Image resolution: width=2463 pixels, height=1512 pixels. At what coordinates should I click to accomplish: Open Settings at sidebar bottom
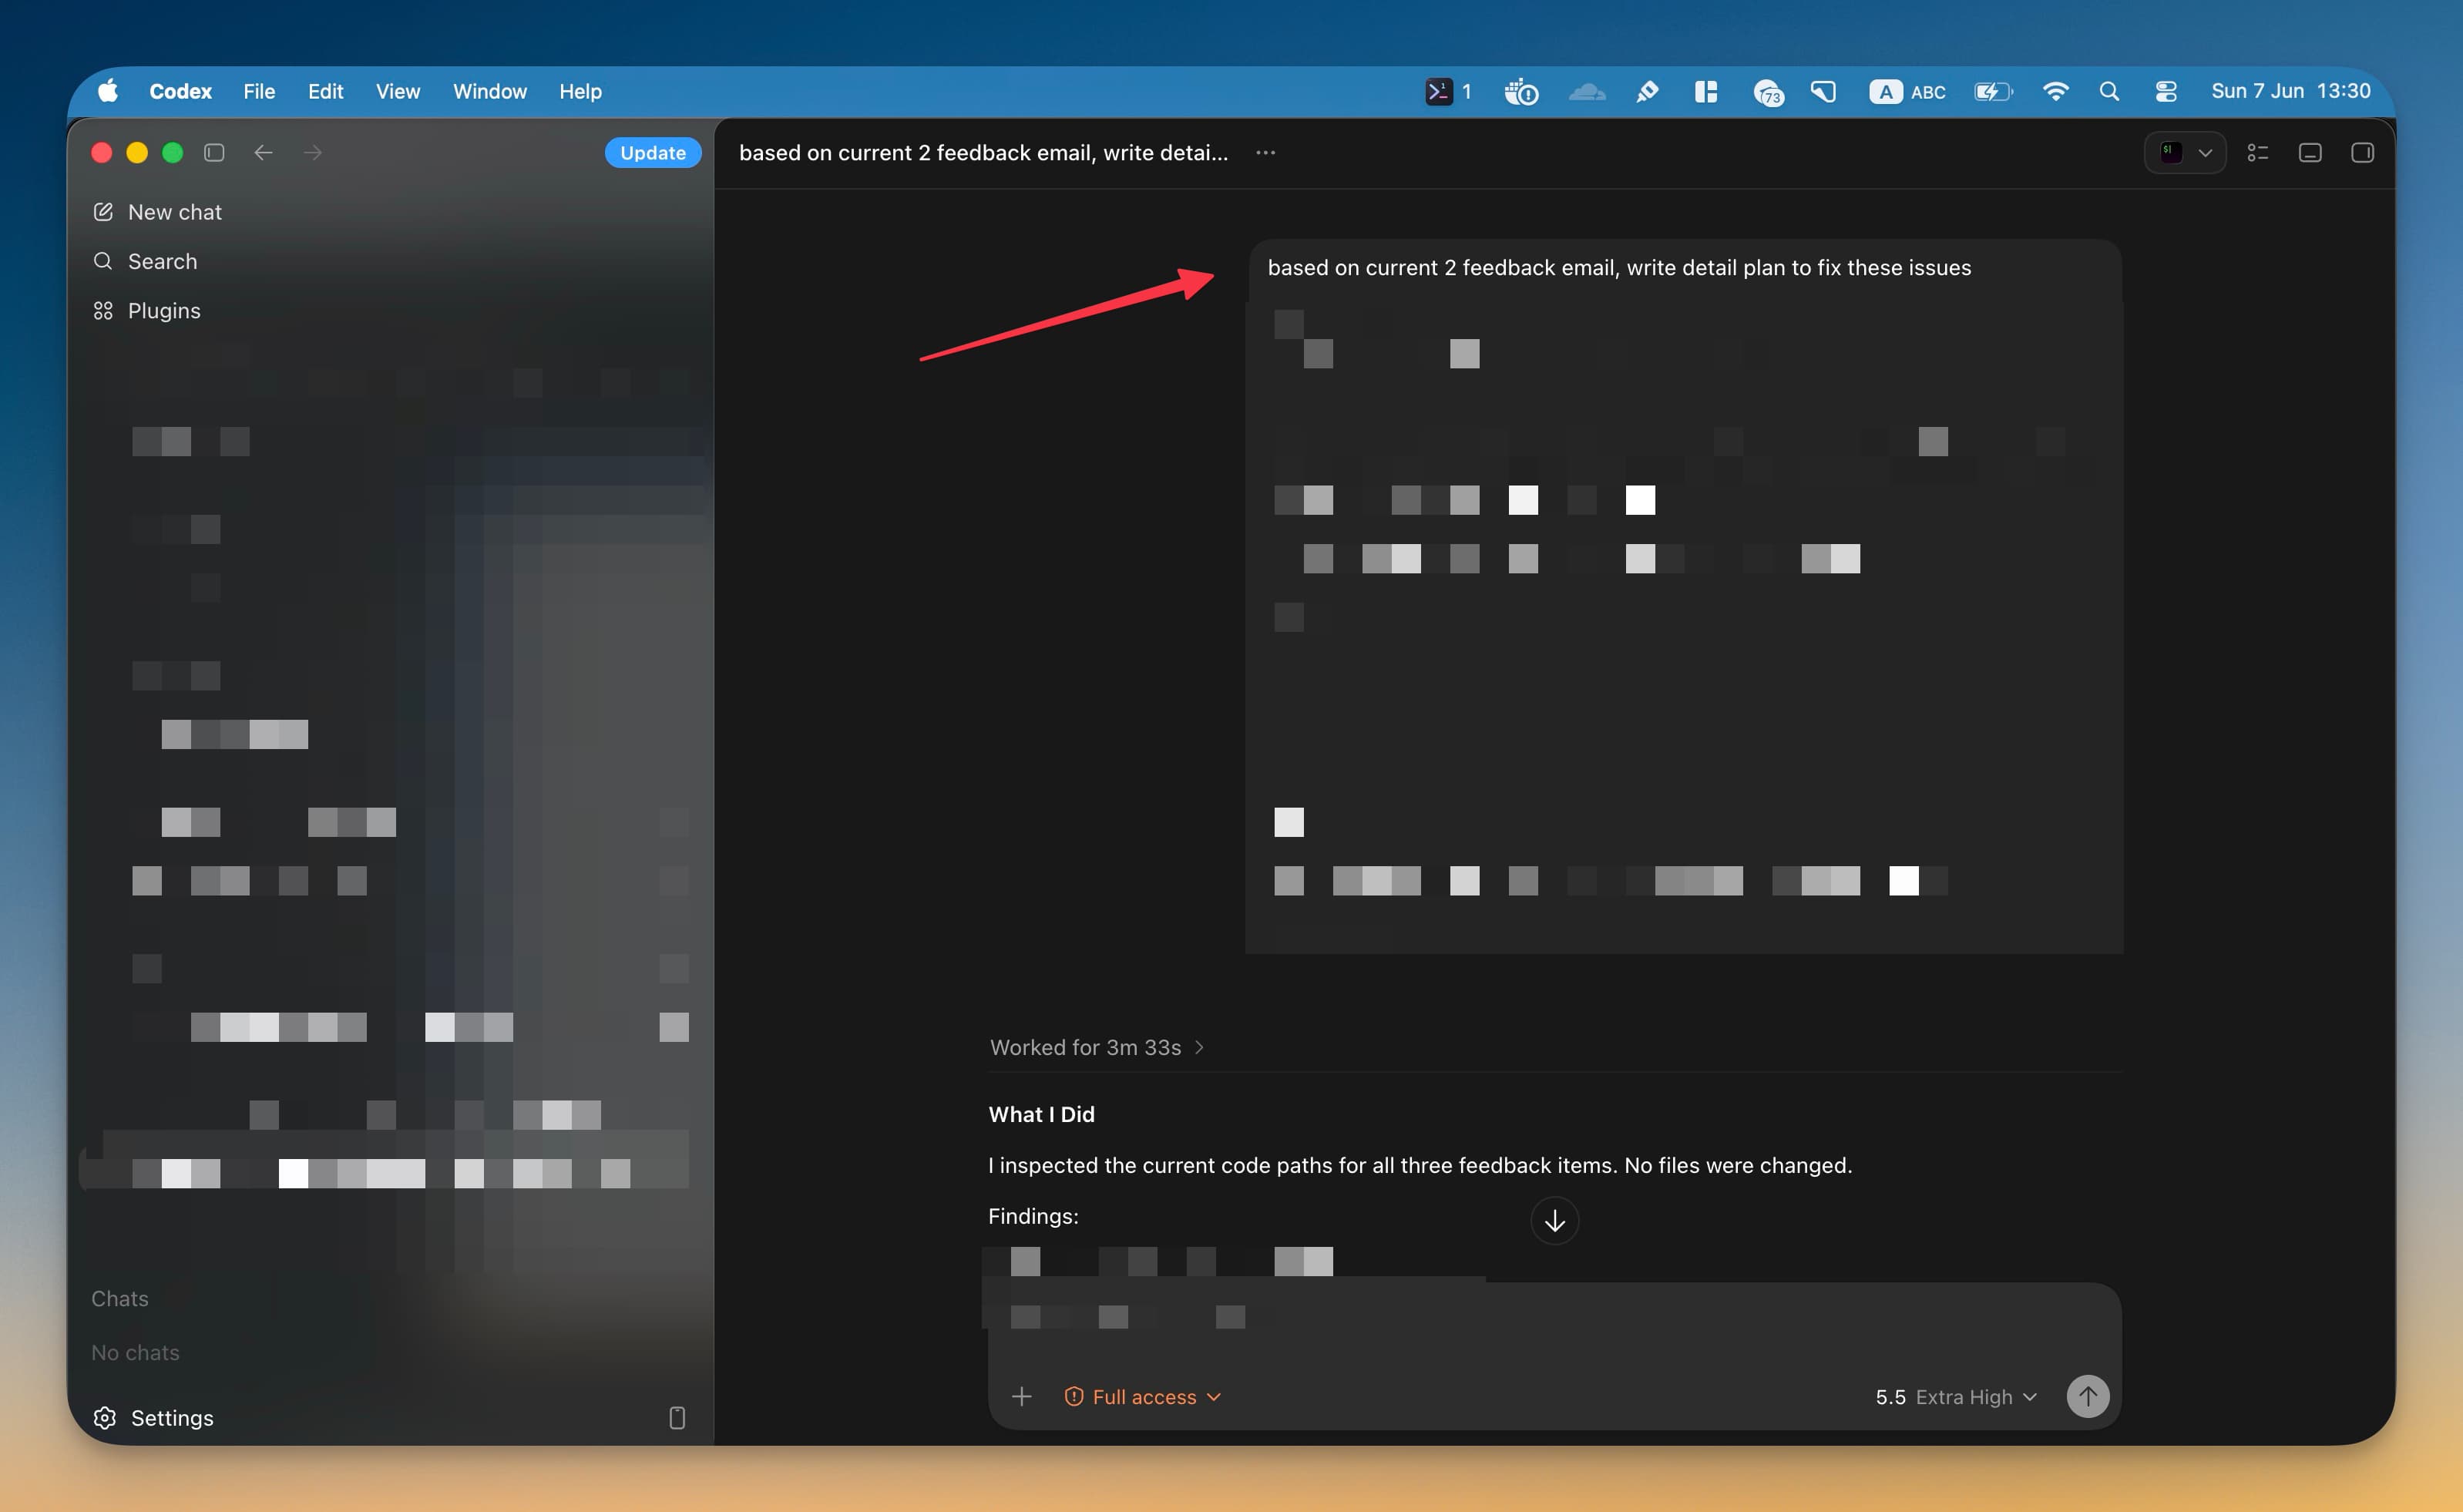153,1418
